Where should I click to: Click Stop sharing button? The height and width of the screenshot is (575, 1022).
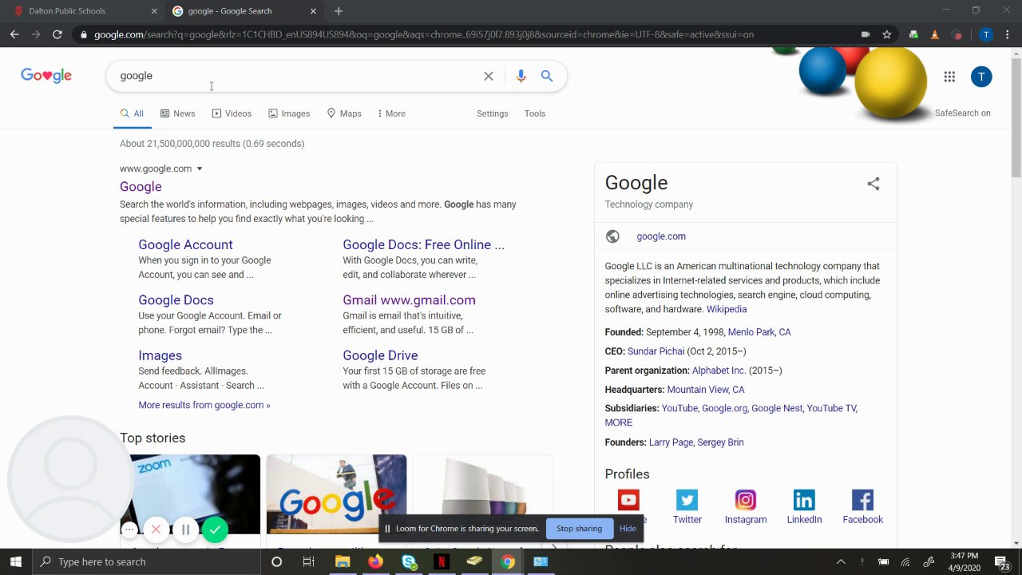[x=579, y=529]
